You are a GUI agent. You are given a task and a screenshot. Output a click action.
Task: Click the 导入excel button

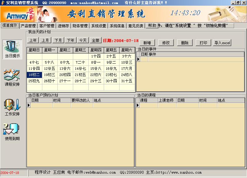tap(222, 43)
